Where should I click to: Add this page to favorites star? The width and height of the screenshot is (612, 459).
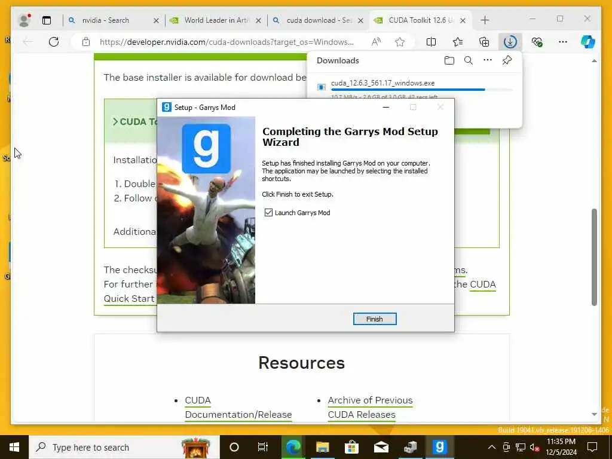click(400, 42)
